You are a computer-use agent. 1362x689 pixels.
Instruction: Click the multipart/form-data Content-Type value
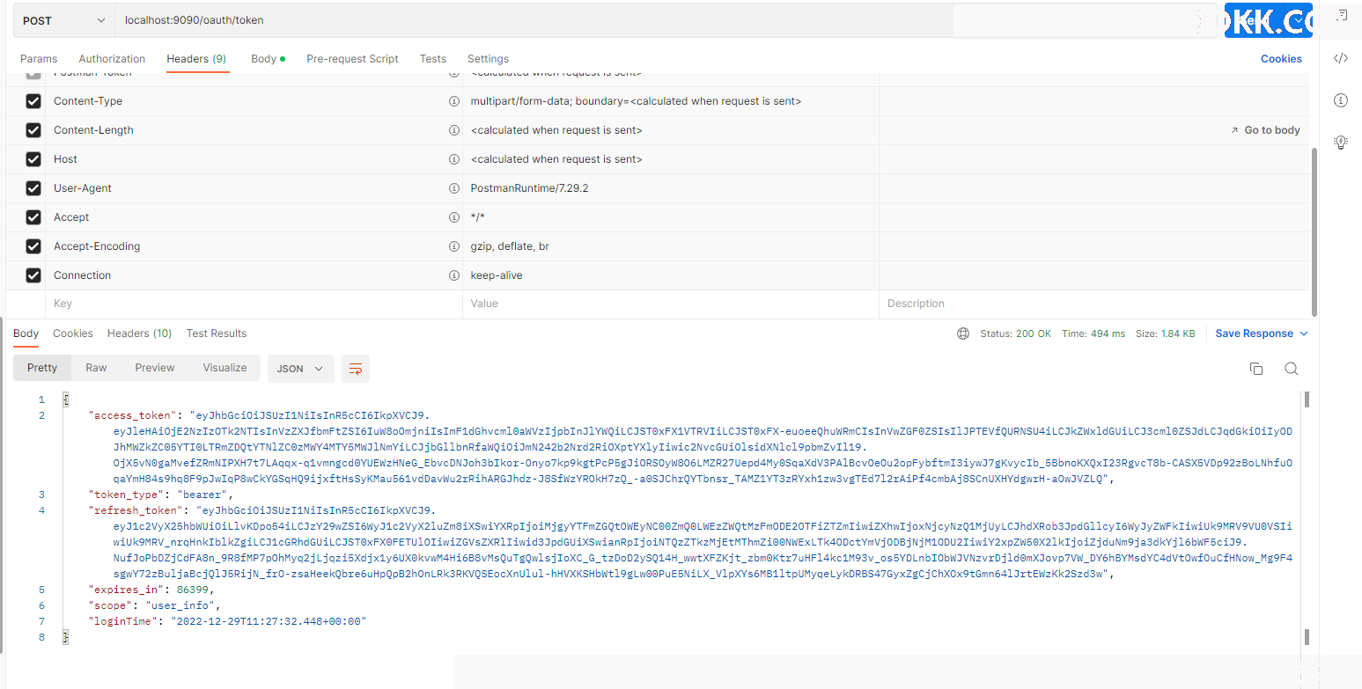tap(636, 101)
